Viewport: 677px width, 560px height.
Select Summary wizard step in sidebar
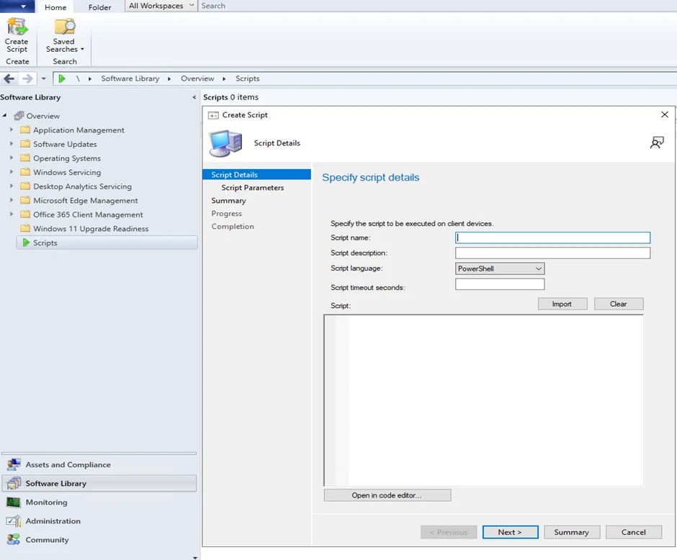228,201
